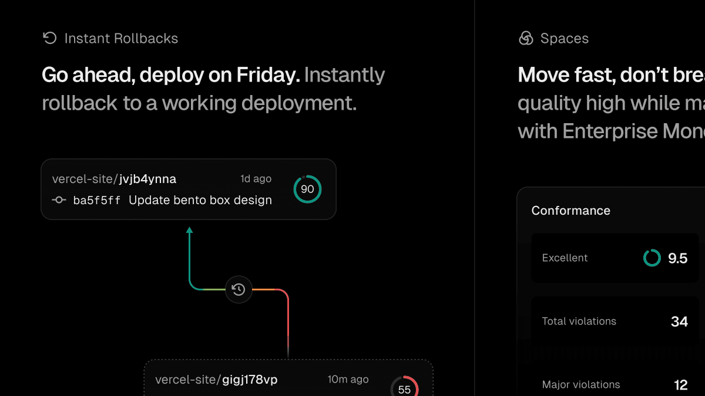Click the 10m ago timestamp
705x396 pixels.
pos(348,379)
